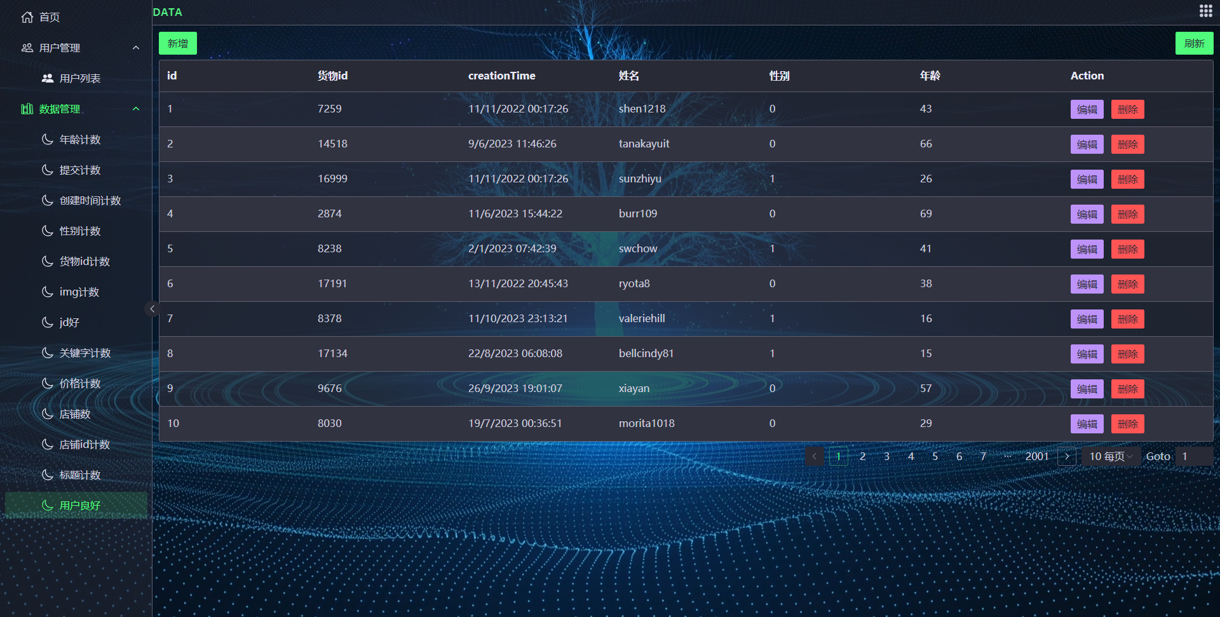
Task: Select 用户良好 in the sidebar
Action: pyautogui.click(x=76, y=505)
